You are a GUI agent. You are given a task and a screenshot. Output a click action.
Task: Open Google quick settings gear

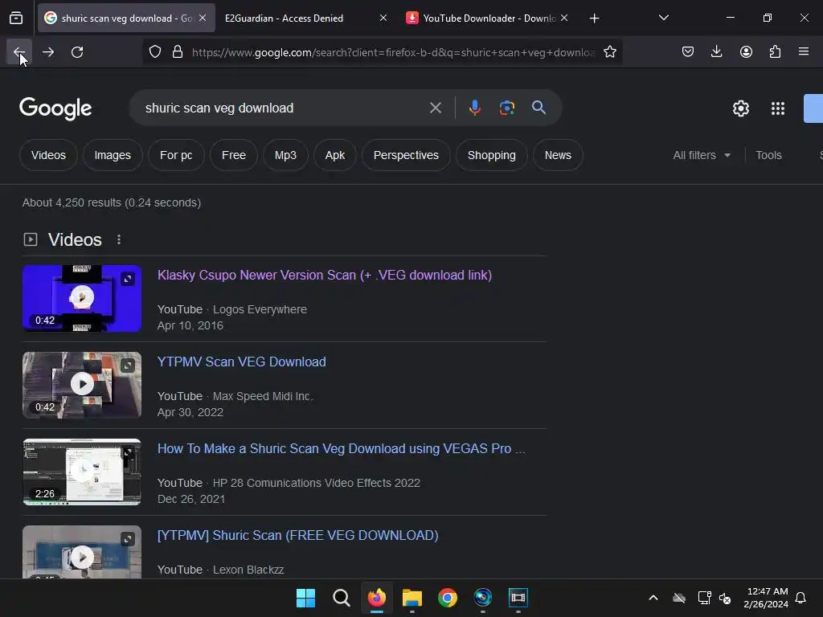pos(740,108)
